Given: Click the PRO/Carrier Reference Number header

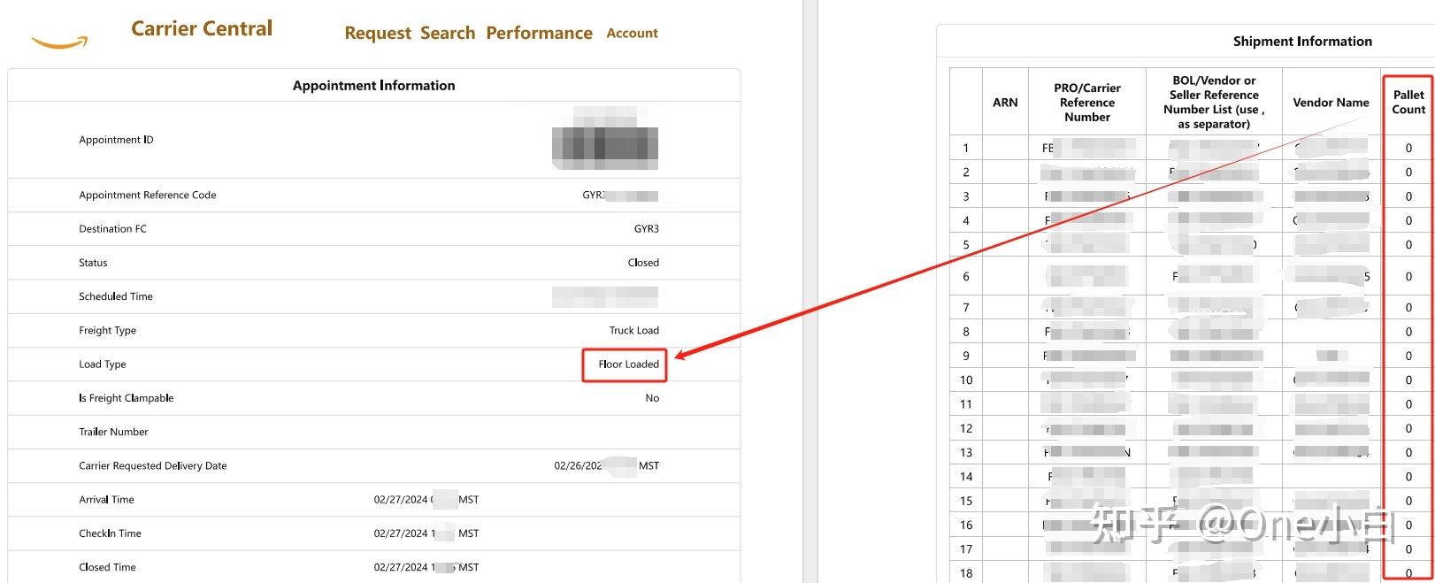Looking at the screenshot, I should click(1086, 102).
